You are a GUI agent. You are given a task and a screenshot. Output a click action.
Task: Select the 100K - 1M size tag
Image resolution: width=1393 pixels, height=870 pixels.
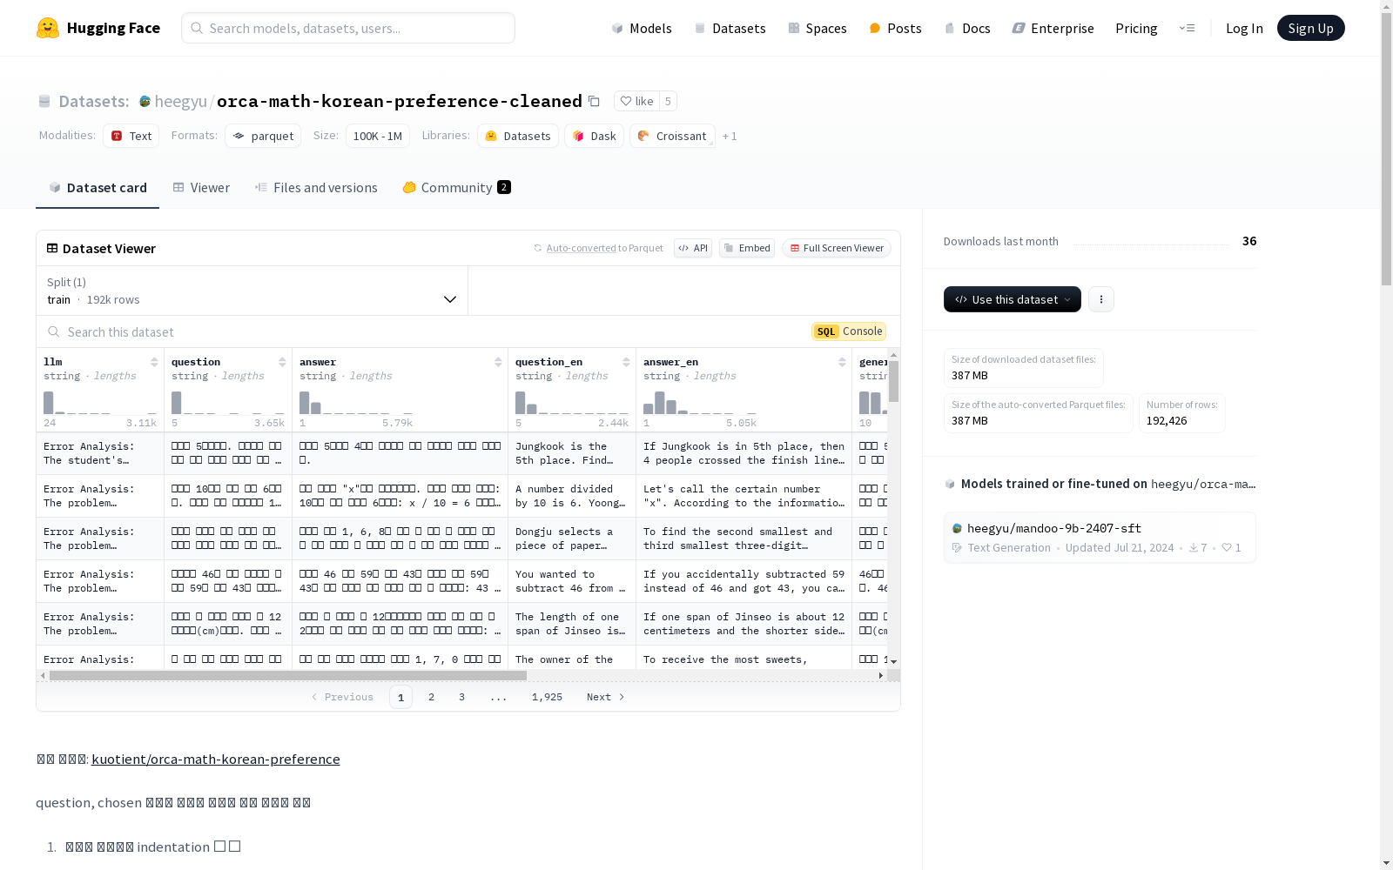pyautogui.click(x=378, y=136)
